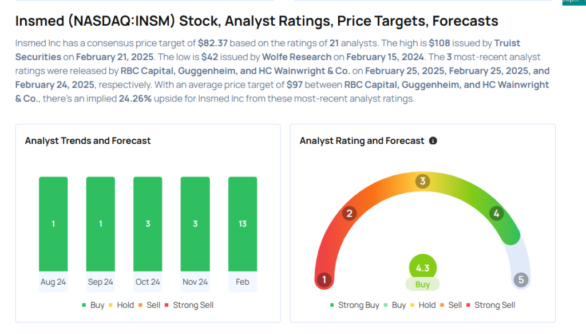Click the Buy rating label badge
Viewport: 586px width, 334px height.
coord(422,284)
